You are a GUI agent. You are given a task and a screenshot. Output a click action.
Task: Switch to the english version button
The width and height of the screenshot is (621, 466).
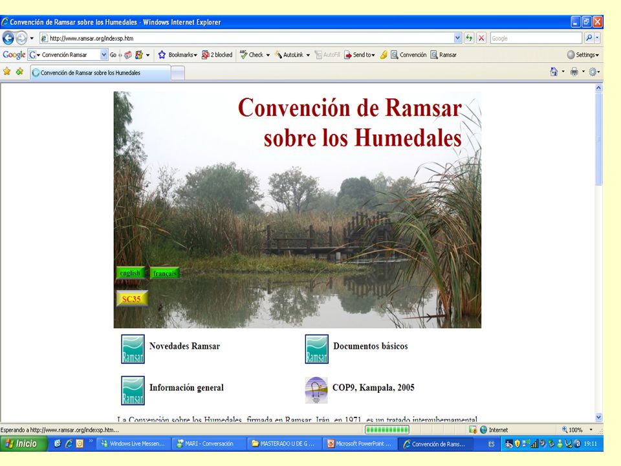coord(130,272)
